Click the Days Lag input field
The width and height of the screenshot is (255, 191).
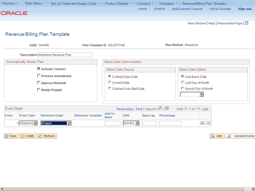click(x=149, y=123)
